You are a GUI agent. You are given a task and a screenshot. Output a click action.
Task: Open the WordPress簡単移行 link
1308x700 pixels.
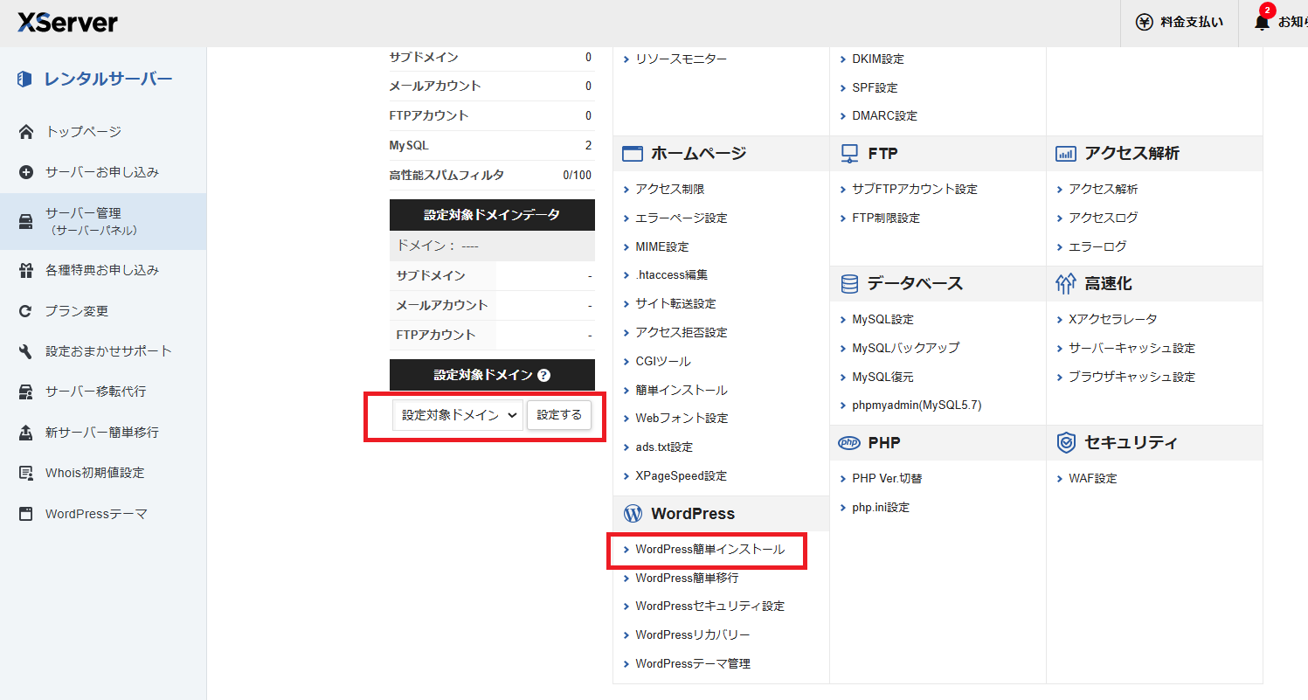[x=687, y=579]
